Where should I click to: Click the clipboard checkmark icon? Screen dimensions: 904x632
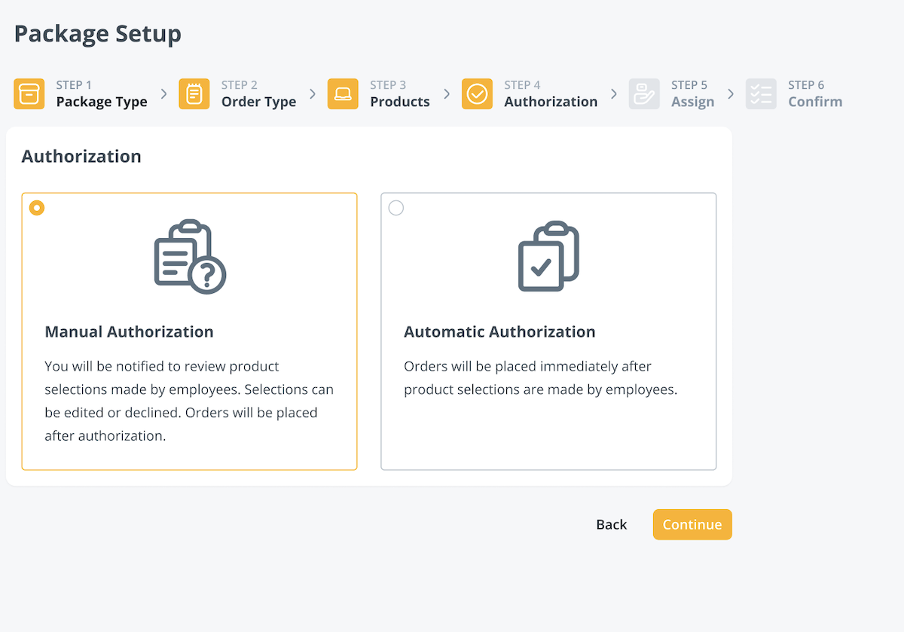548,257
